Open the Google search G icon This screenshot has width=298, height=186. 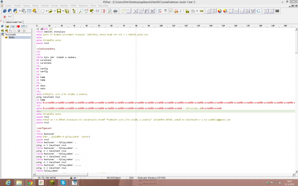[x=258, y=11]
